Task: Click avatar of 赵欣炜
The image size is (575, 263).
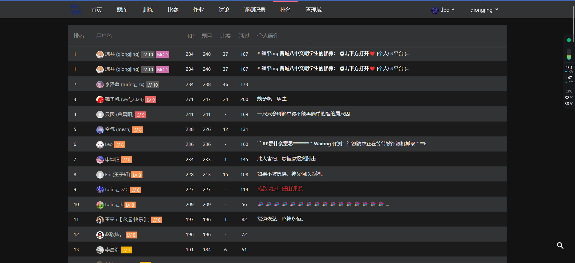Action: click(100, 235)
